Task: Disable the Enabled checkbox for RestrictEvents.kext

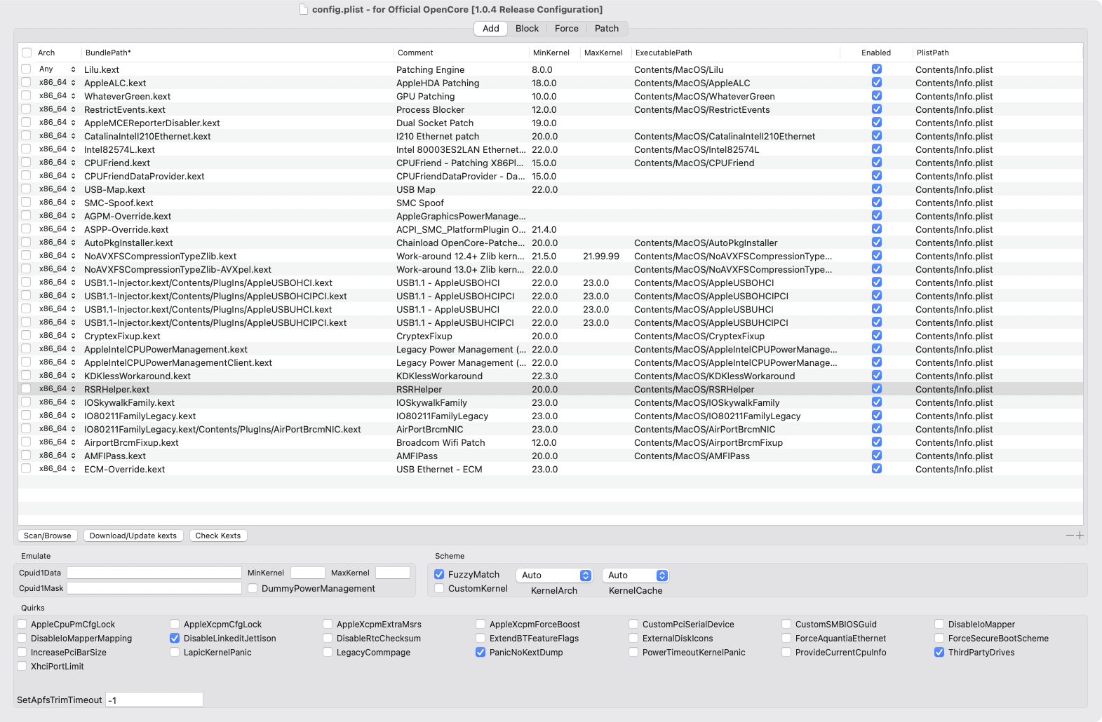Action: click(x=877, y=109)
